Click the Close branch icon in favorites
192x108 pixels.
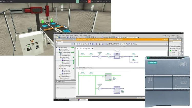[92, 49]
